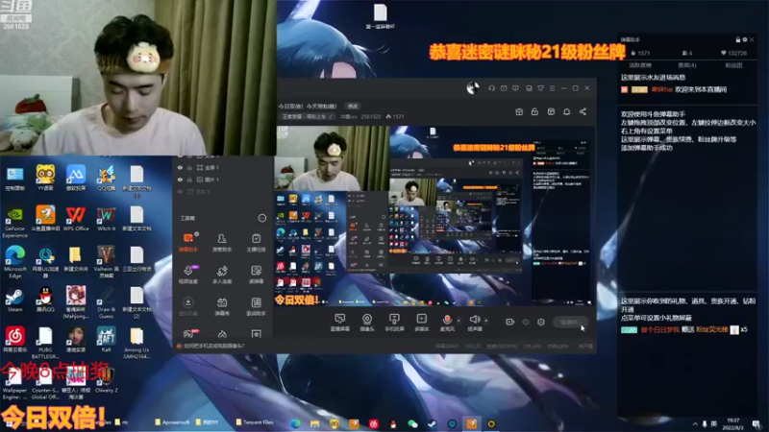Open the 多人连麦 tool in the toolbox
The width and height of the screenshot is (769, 432).
coord(222,275)
